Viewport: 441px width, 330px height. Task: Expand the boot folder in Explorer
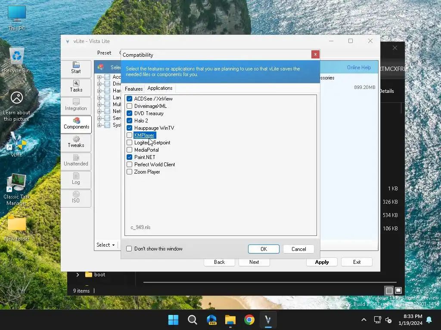point(78,275)
